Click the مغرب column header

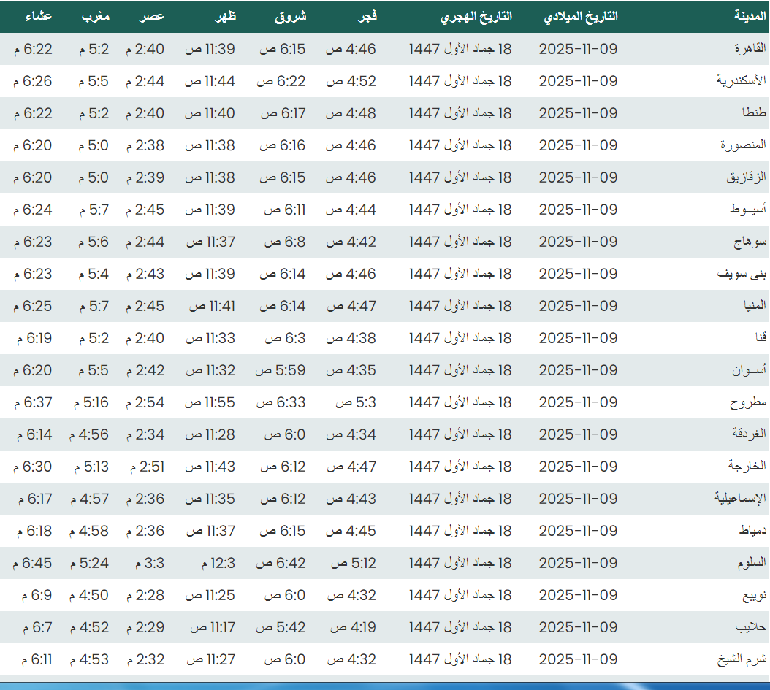tap(95, 16)
